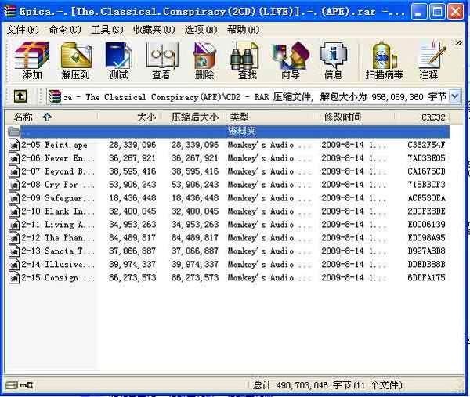The height and width of the screenshot is (397, 470).
Task: Click file icon of 2-15 Consign
Action: (x=14, y=278)
